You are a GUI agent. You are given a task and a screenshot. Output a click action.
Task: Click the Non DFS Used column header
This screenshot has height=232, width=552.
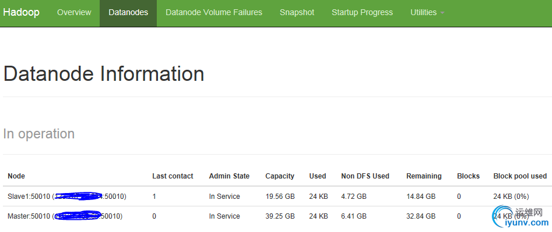point(365,176)
